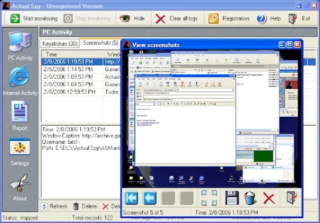Select row 2/8/2006 1:14:53 PM
The image size is (320, 223).
pyautogui.click(x=81, y=69)
